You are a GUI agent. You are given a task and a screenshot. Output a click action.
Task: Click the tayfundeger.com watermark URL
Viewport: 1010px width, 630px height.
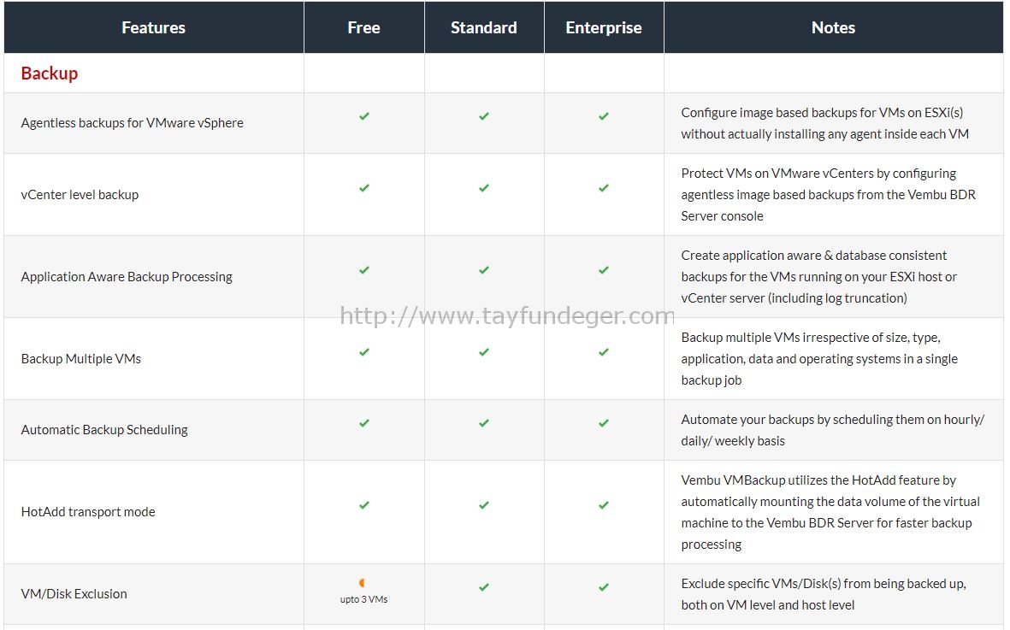coord(507,315)
